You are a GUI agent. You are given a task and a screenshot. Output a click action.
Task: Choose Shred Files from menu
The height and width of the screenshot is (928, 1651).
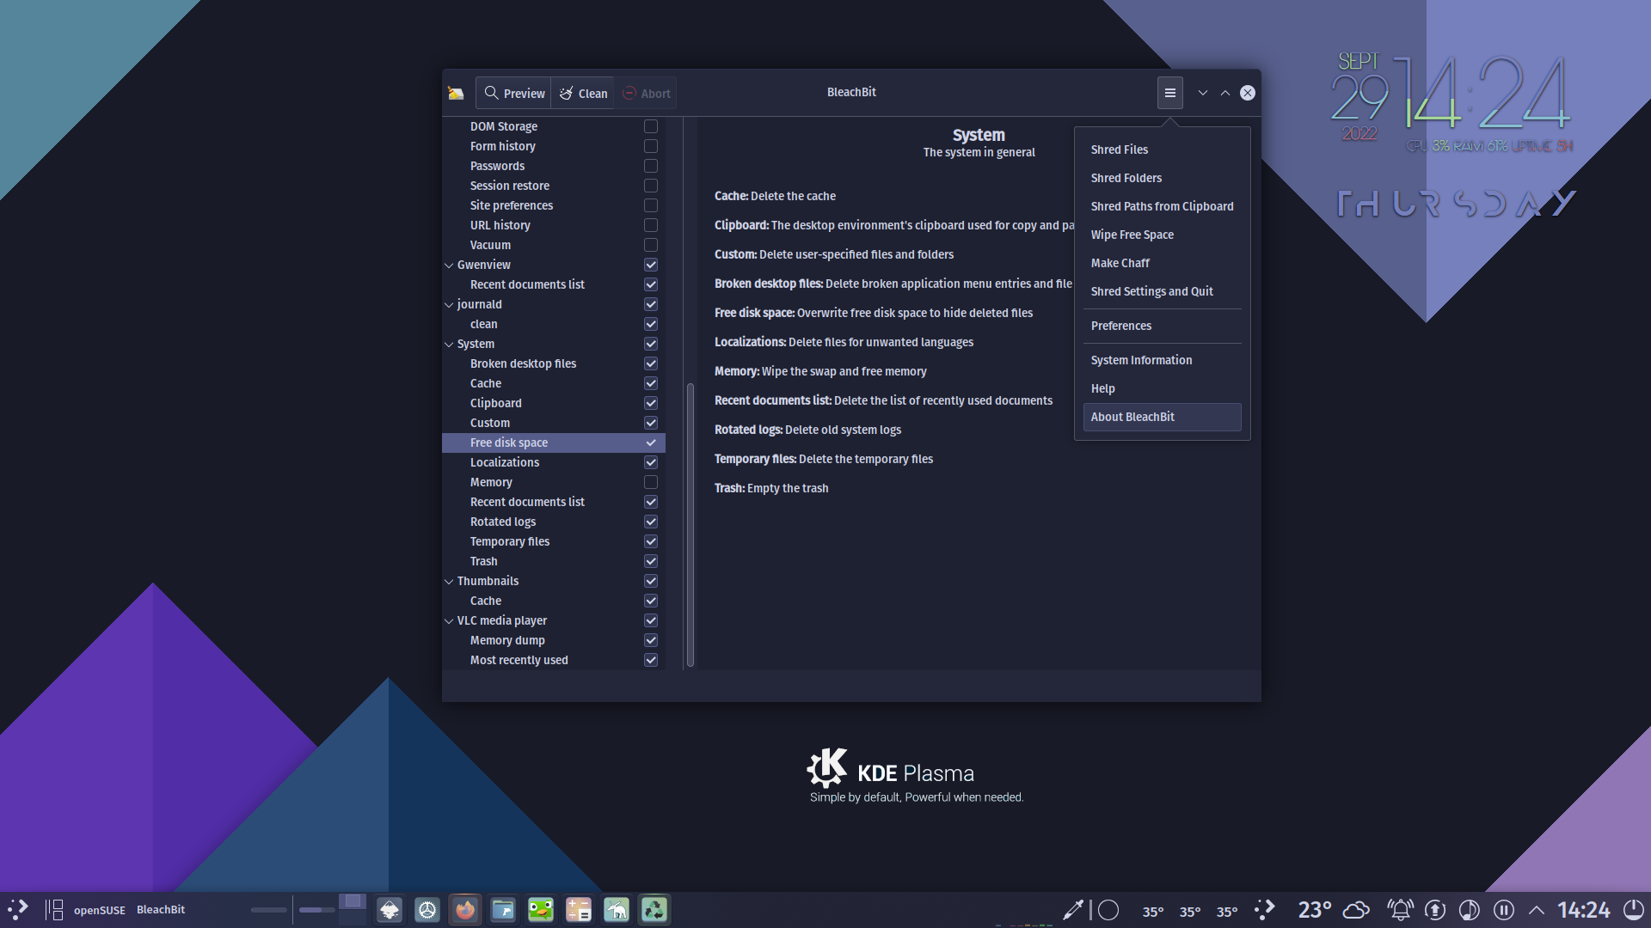(x=1162, y=150)
